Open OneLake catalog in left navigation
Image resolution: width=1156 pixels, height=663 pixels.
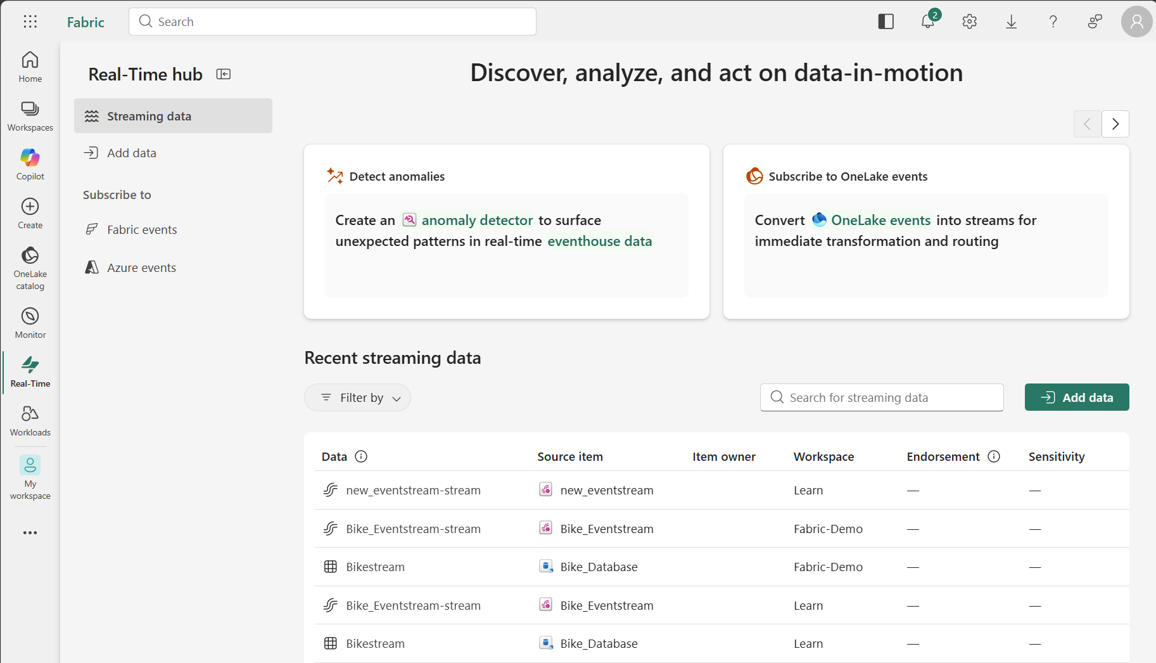coord(30,267)
